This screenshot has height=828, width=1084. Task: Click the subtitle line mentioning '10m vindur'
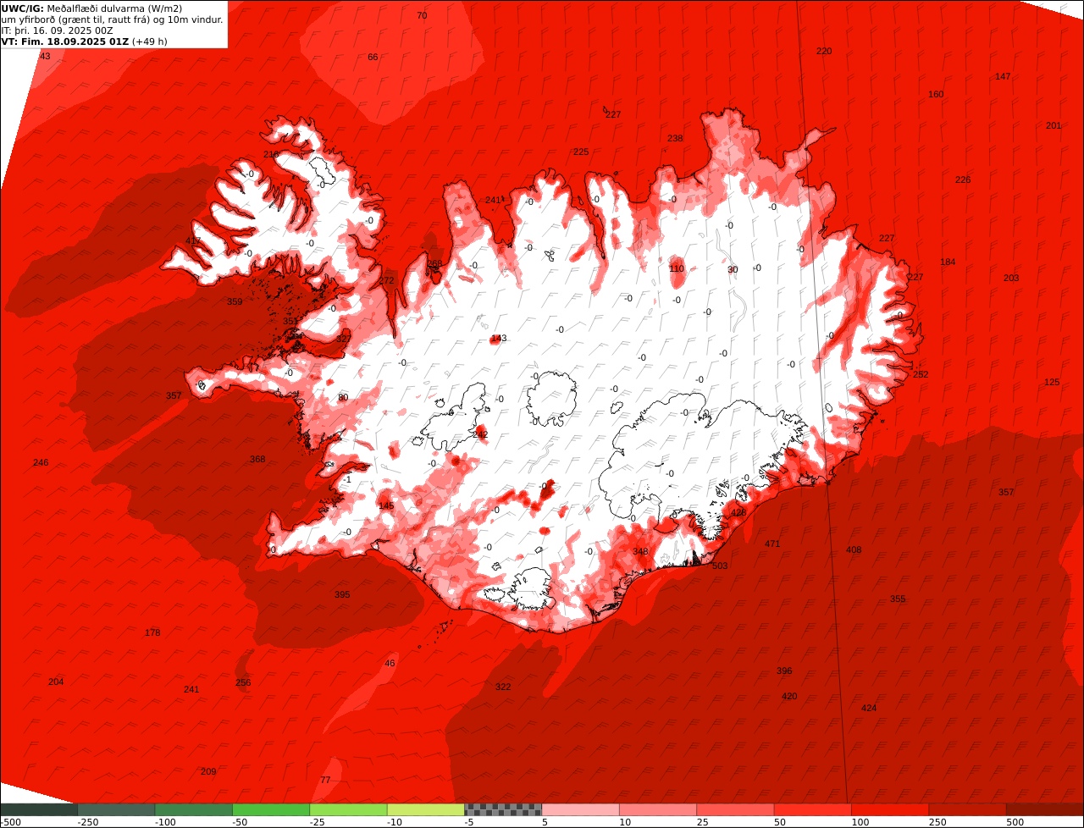tap(113, 19)
